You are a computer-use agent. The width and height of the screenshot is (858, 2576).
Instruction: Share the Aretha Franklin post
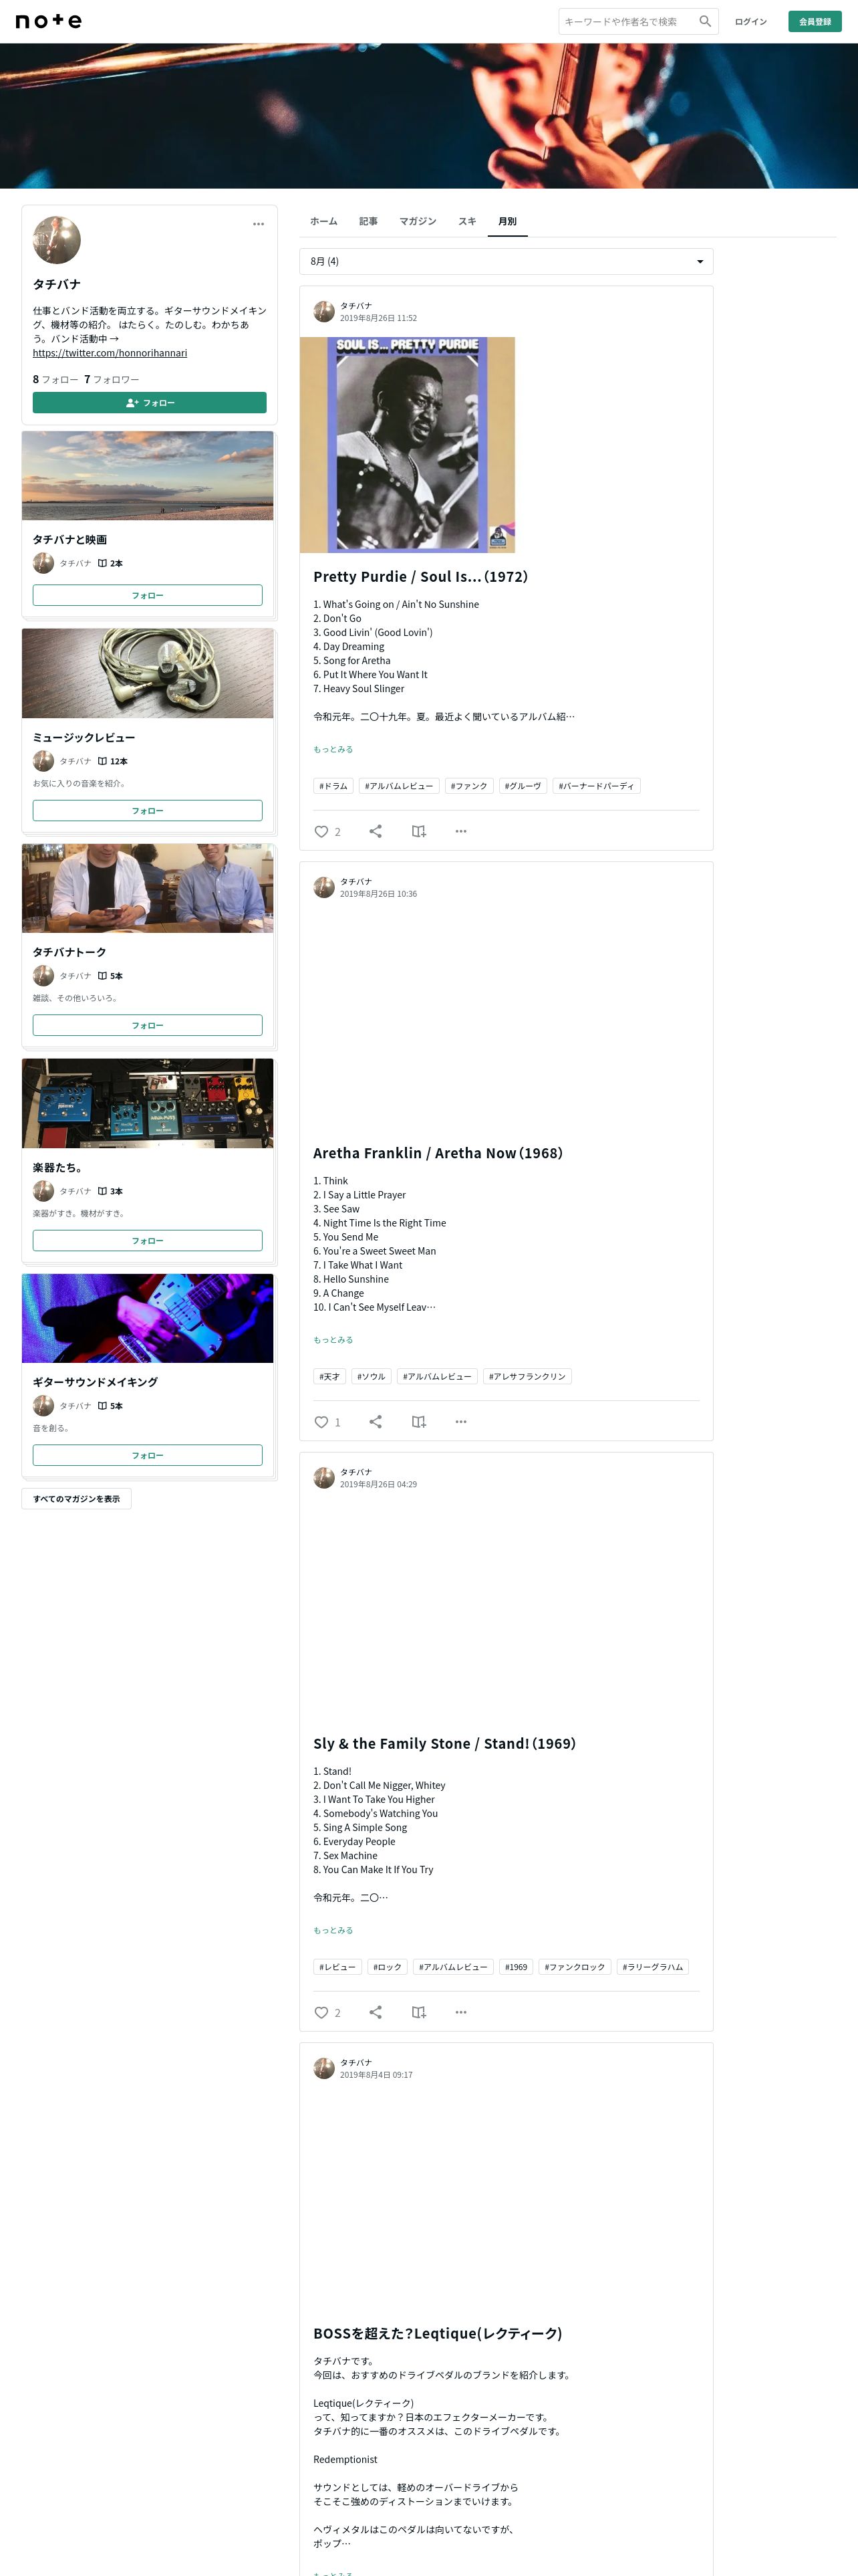(x=376, y=1421)
